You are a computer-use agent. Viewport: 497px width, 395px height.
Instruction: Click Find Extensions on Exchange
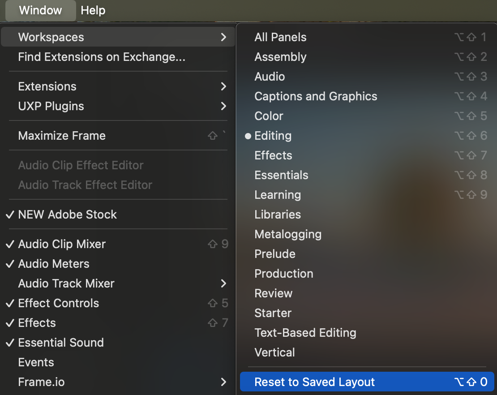tap(102, 57)
